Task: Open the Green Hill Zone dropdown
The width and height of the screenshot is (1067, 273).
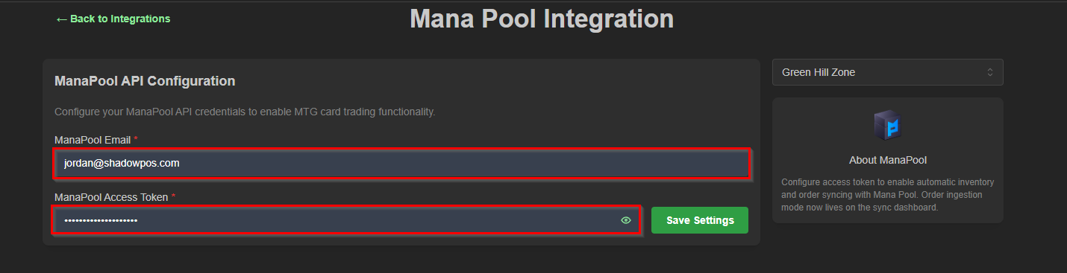Action: [888, 72]
